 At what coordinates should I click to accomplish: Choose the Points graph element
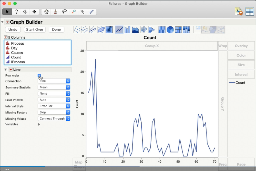77,30
